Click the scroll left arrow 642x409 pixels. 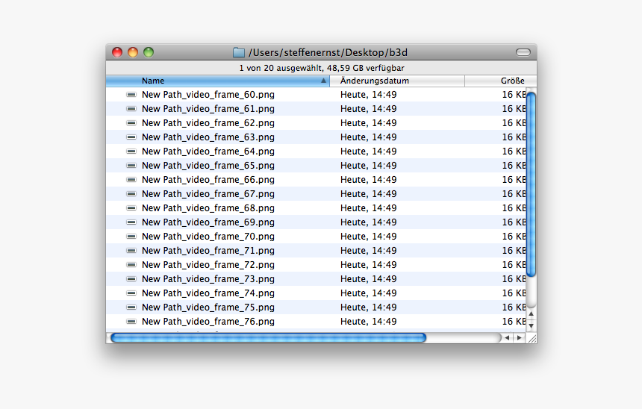(x=508, y=338)
